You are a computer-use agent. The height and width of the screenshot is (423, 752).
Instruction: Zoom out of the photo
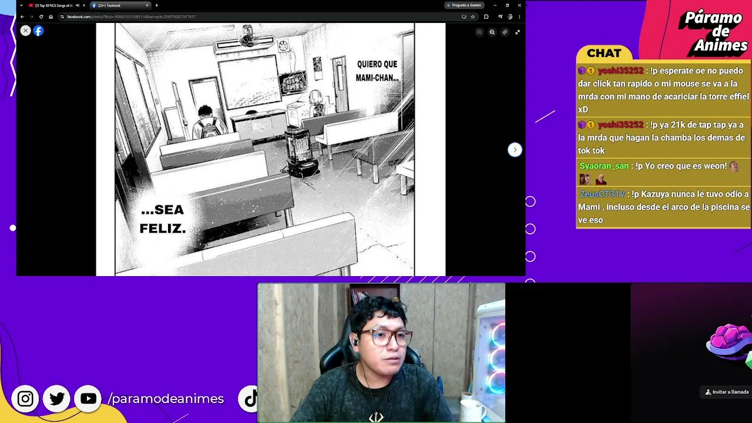[492, 32]
